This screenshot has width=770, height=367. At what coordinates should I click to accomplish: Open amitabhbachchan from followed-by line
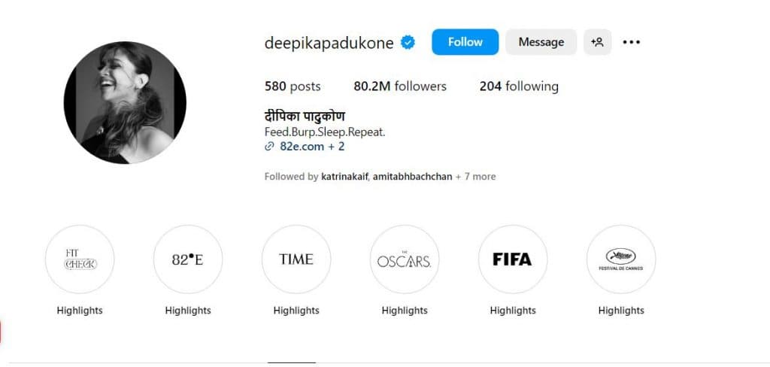click(412, 177)
